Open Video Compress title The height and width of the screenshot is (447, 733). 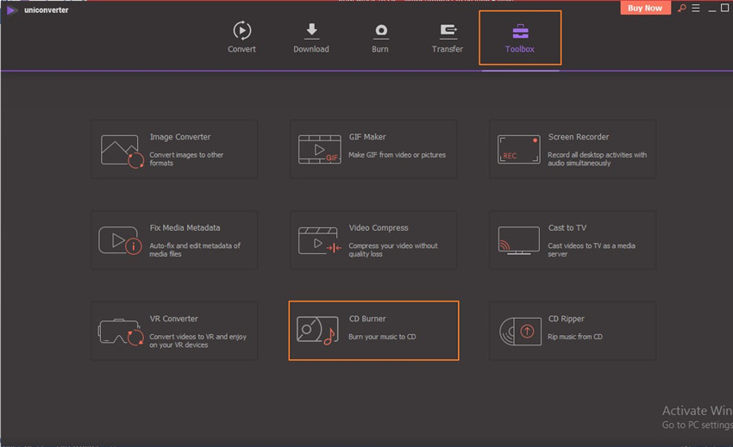click(379, 228)
